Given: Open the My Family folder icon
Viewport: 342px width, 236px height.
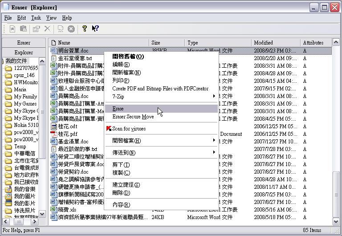Looking at the screenshot, I should [x=8, y=97].
